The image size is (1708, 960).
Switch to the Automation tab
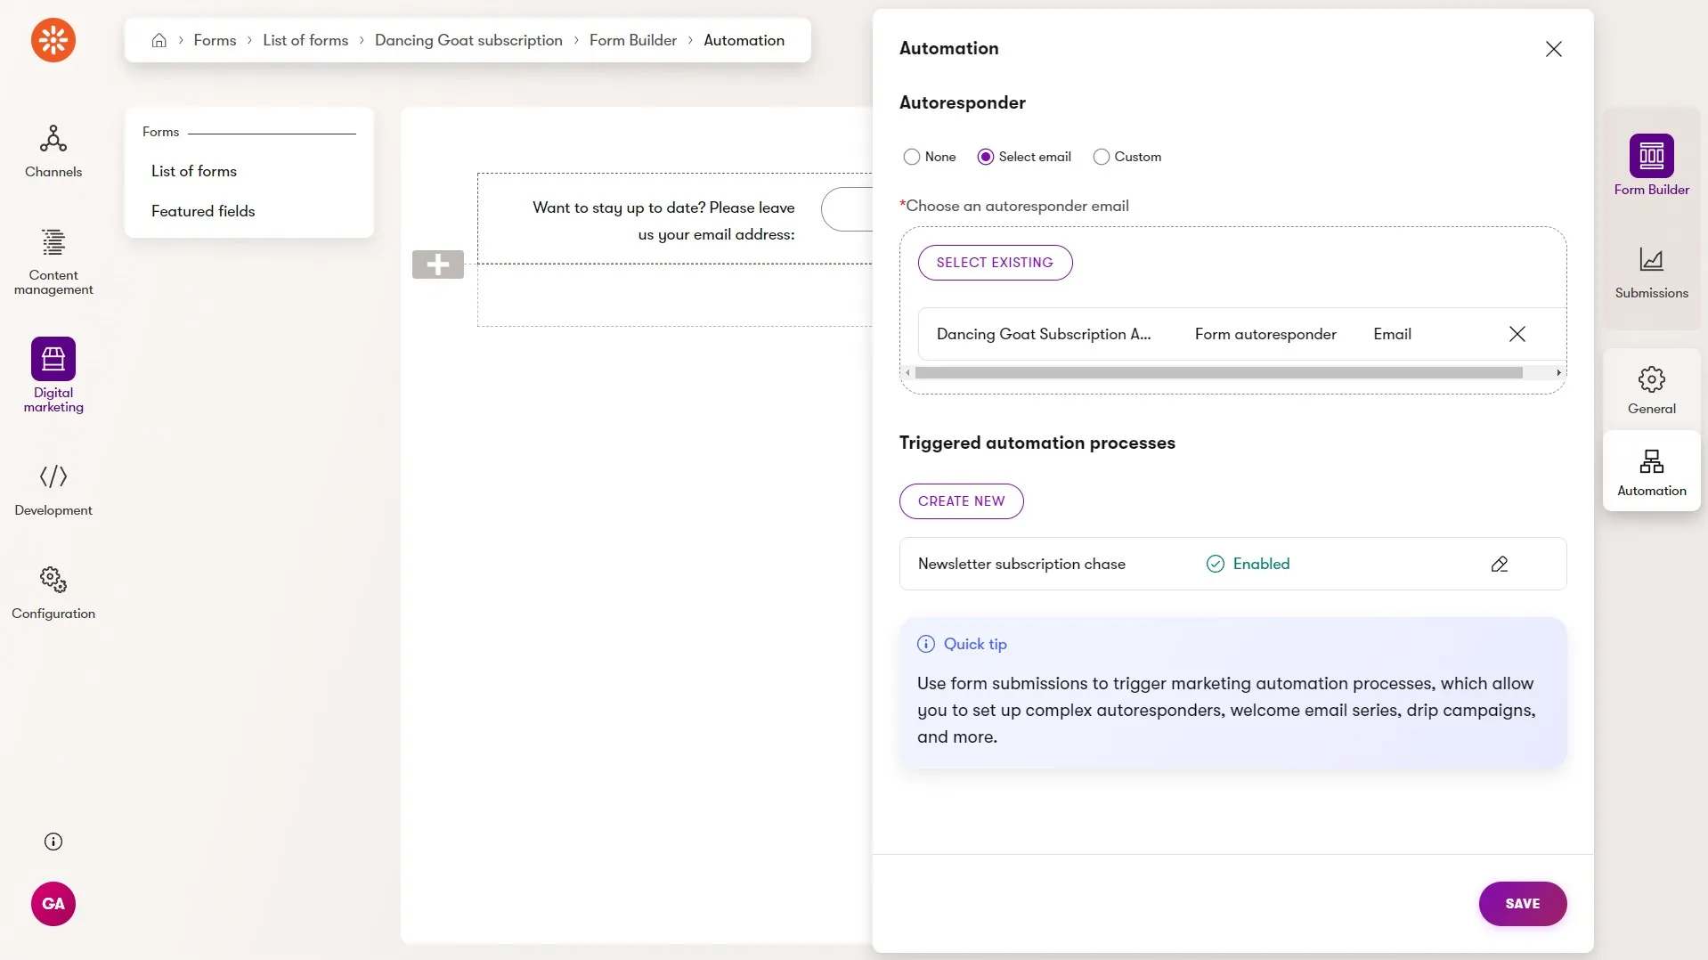[x=1652, y=472]
